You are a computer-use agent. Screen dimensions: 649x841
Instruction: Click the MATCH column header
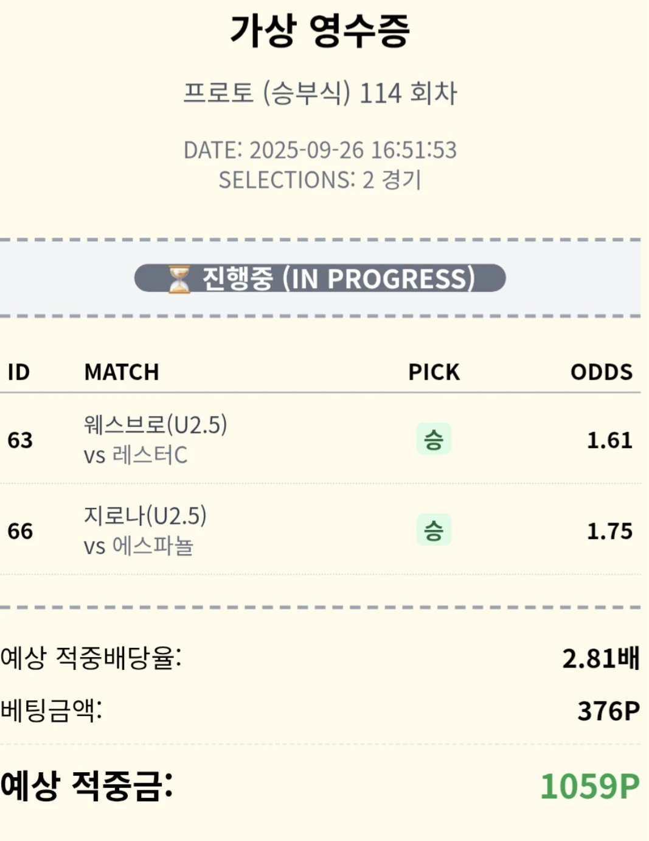coord(122,372)
